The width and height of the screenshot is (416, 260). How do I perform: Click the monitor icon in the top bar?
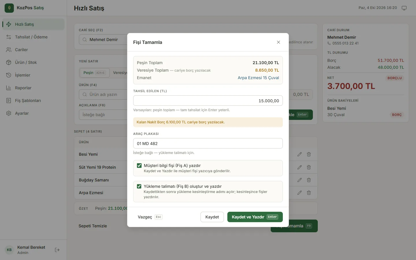point(404,8)
